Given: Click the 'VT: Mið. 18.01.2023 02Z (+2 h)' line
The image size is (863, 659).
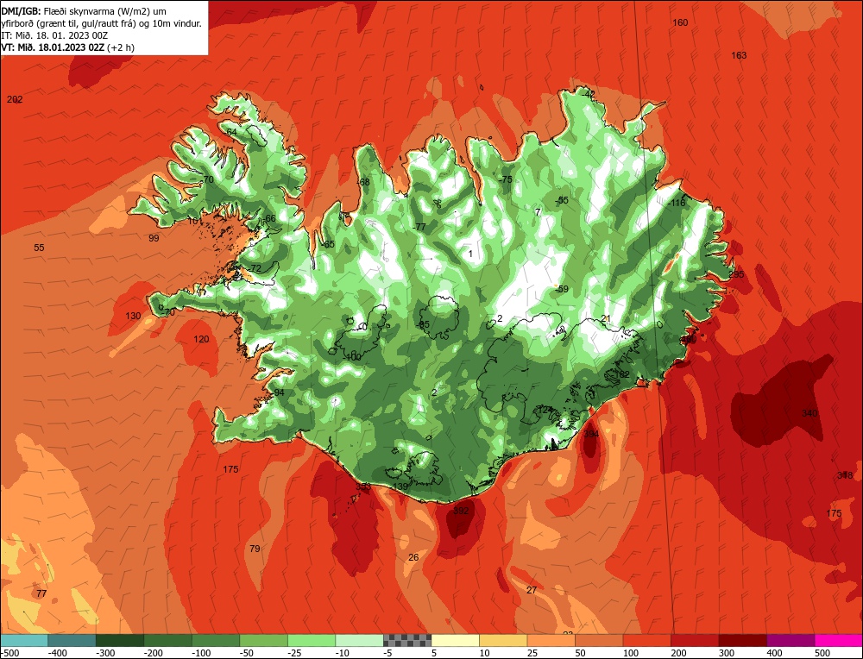Looking at the screenshot, I should pos(67,47).
